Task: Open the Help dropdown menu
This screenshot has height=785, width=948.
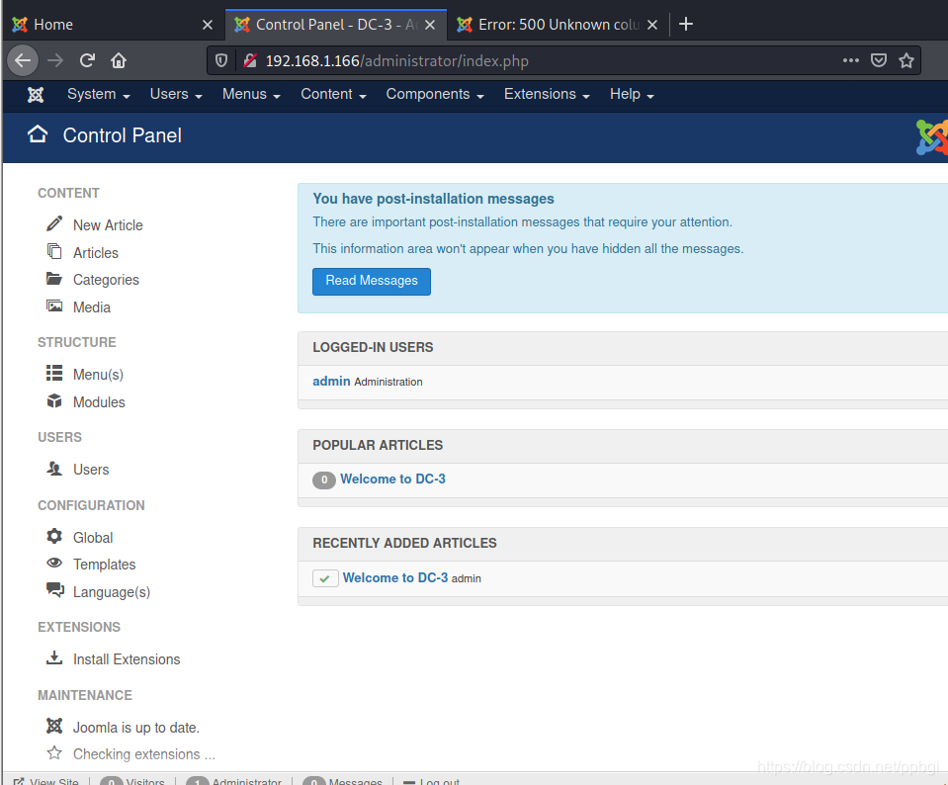Action: [x=632, y=94]
